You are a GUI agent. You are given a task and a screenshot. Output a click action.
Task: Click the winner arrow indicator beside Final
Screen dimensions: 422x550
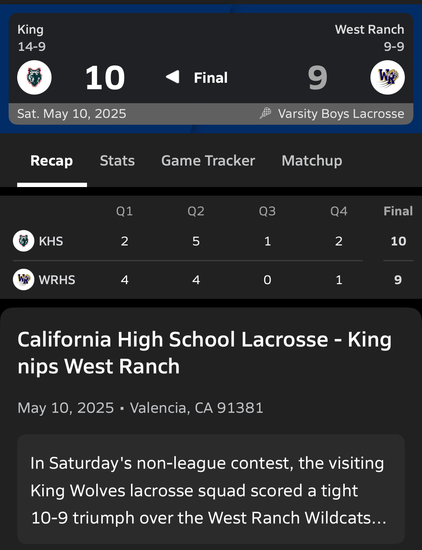coord(173,77)
